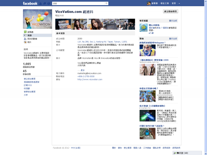Click sidebar link 建立粉絲專頁 create page
The width and height of the screenshot is (207, 155).
coord(29,79)
